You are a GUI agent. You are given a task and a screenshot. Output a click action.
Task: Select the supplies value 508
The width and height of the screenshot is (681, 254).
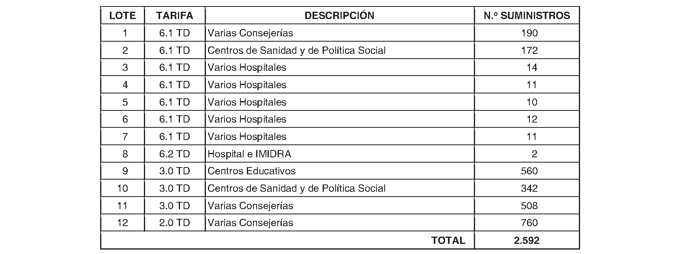point(529,206)
